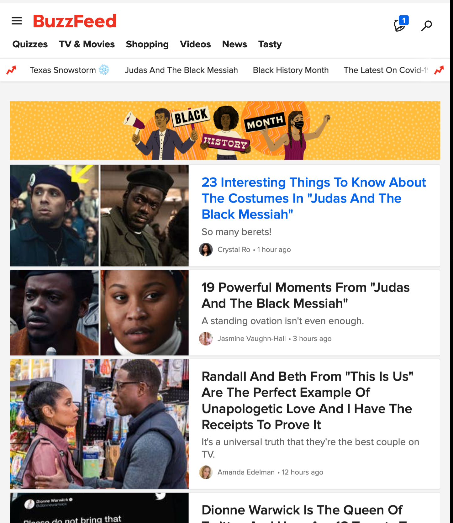Click the BuzzFeed logo
Viewport: 453px width, 523px height.
(x=75, y=21)
